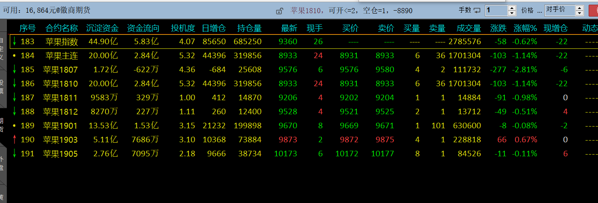This screenshot has height=203, width=598.
Task: Click the red up arrow in row 190
Action: pyautogui.click(x=14, y=139)
